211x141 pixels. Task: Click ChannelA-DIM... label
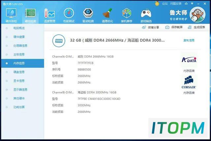[x=63, y=57]
